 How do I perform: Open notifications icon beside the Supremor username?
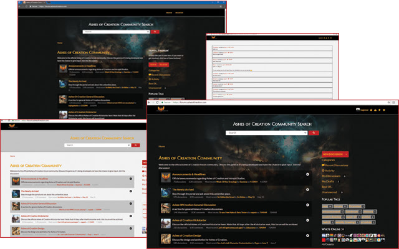click(371, 110)
